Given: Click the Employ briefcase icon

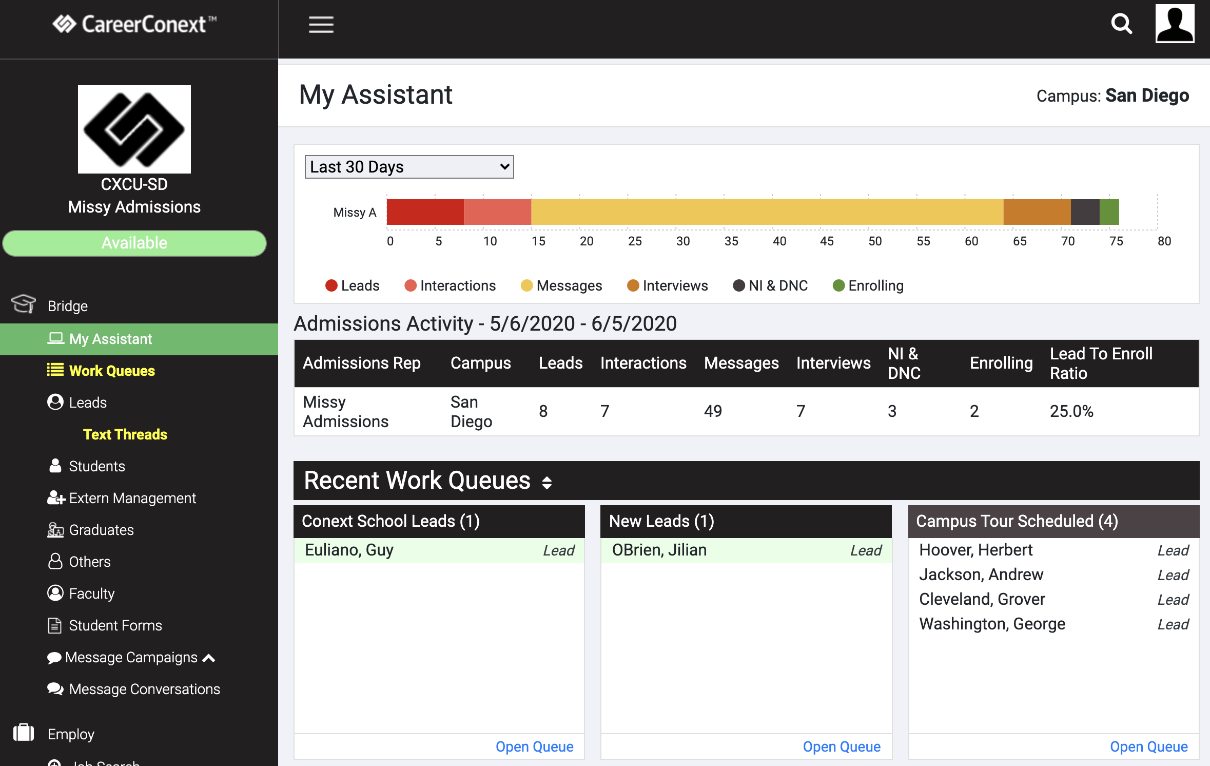Looking at the screenshot, I should (x=24, y=732).
